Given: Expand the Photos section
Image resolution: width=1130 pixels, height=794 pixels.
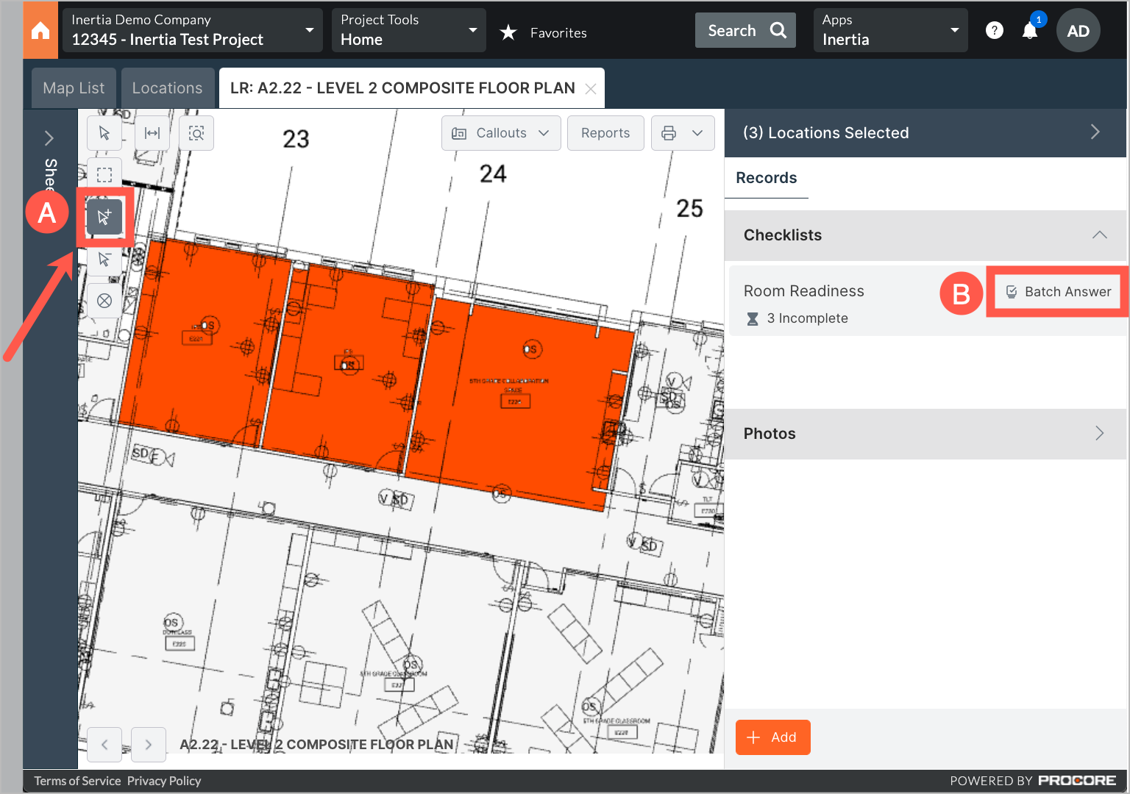Looking at the screenshot, I should click(1099, 433).
